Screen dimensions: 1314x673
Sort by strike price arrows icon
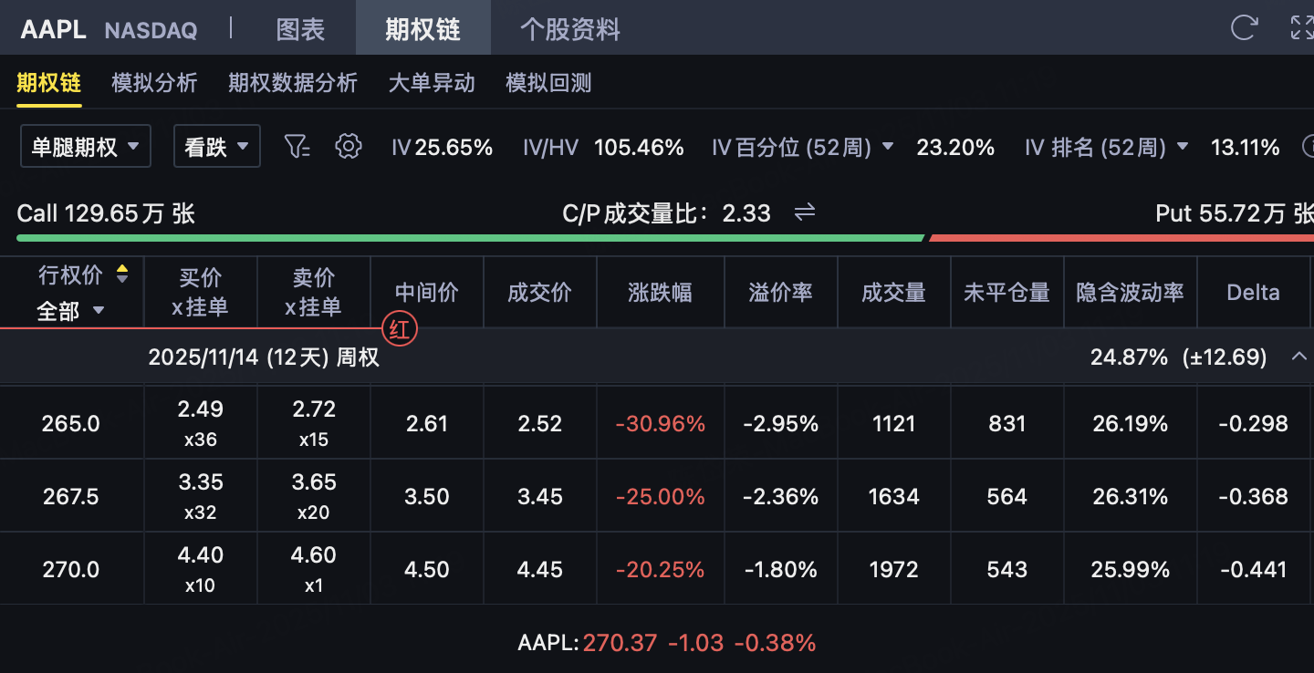pyautogui.click(x=122, y=274)
